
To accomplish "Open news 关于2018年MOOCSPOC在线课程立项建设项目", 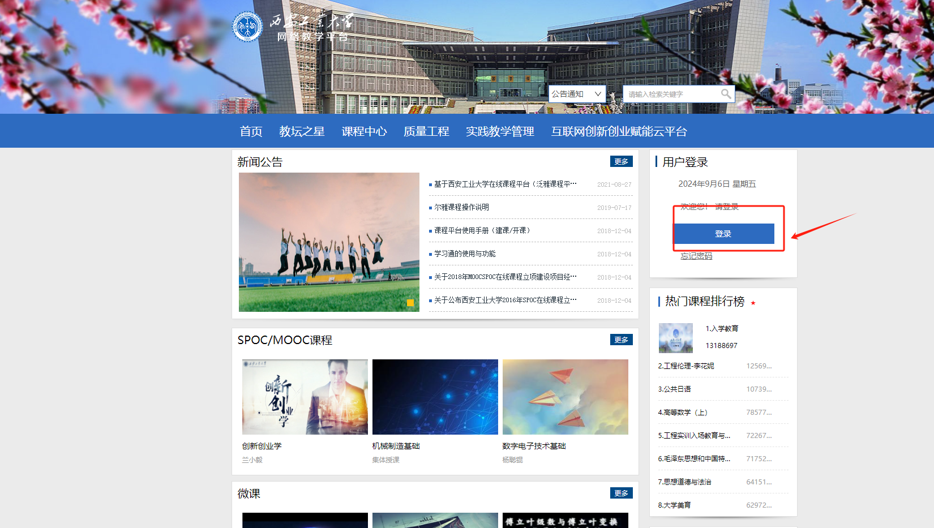I will point(505,277).
